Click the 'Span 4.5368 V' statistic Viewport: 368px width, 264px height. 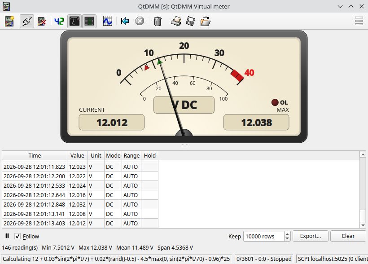pos(175,247)
